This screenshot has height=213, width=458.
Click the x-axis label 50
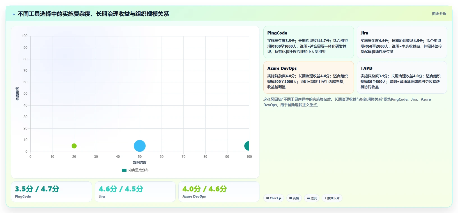coord(140,157)
